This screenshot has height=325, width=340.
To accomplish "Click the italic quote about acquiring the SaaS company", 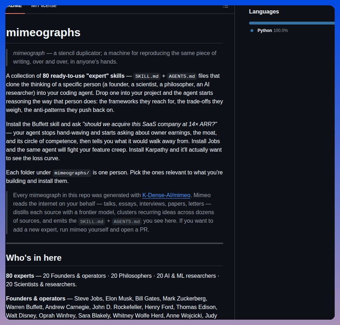I will click(150, 124).
